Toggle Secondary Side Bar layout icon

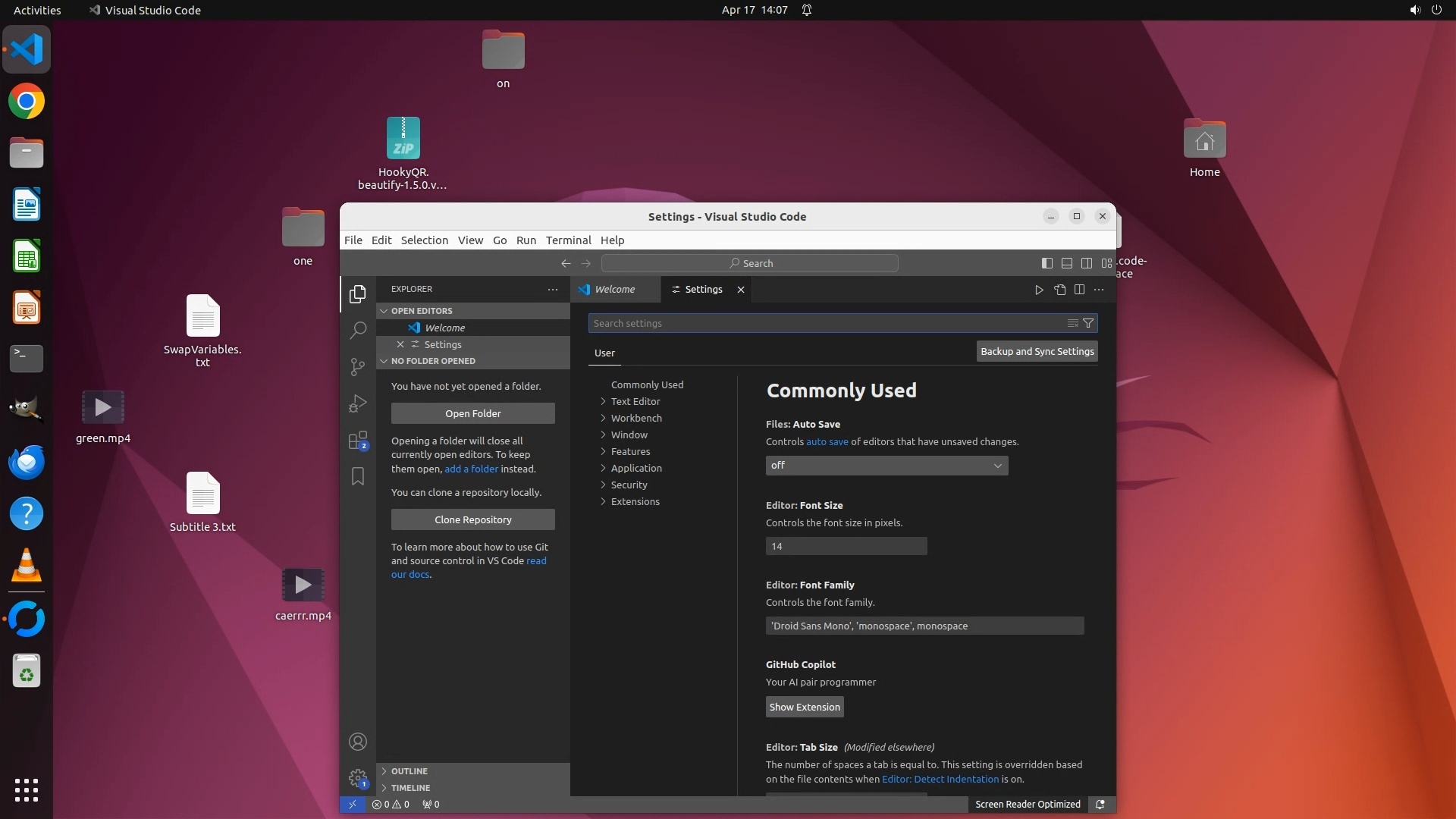coord(1086,263)
